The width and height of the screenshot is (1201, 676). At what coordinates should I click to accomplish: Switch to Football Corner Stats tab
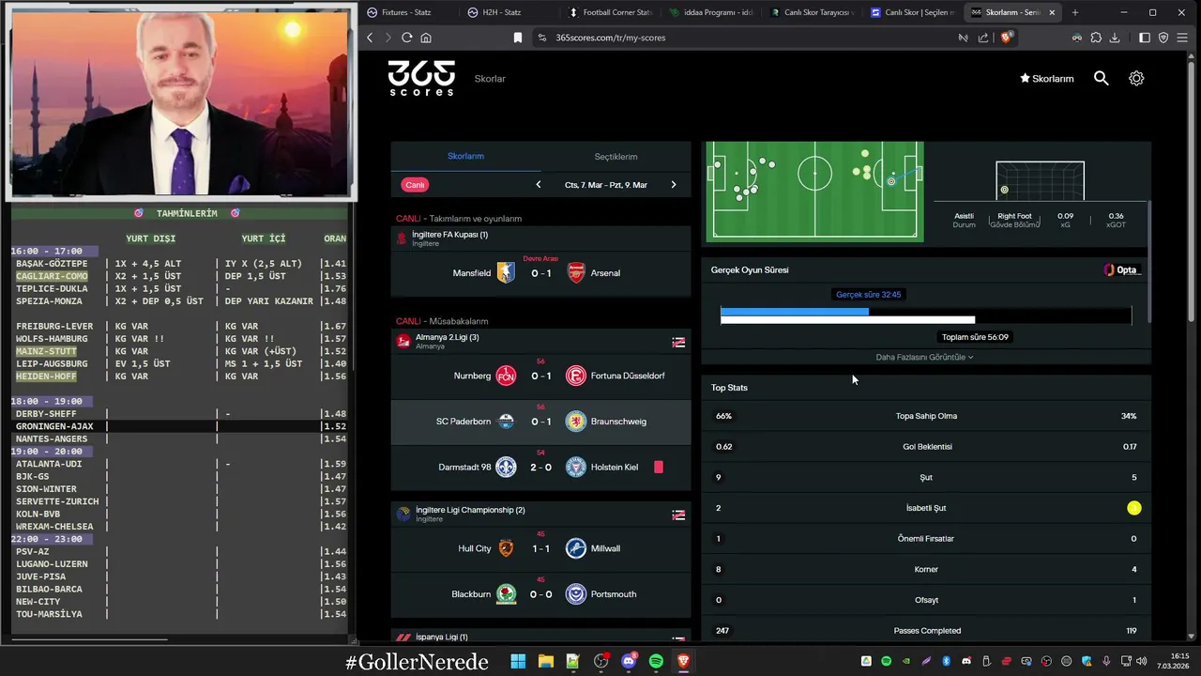pos(609,12)
